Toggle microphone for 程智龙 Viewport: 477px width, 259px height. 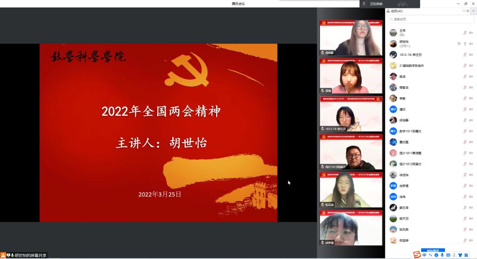[465, 88]
